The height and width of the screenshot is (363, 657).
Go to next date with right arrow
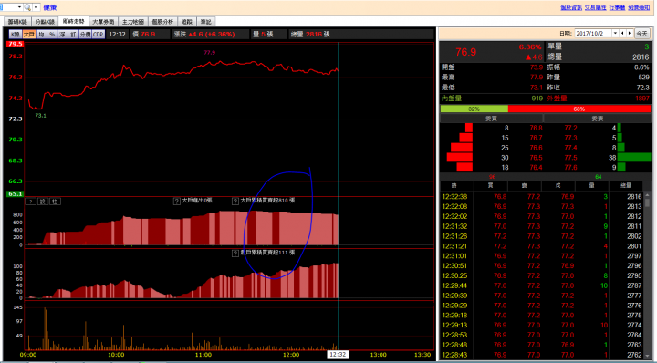click(630, 33)
